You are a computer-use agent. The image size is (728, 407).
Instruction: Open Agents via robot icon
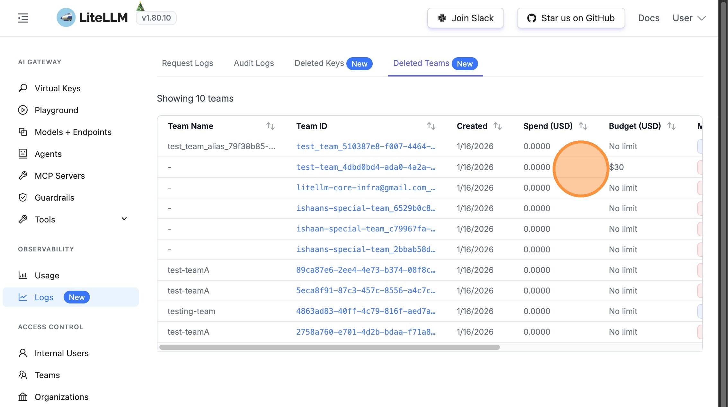coord(23,154)
